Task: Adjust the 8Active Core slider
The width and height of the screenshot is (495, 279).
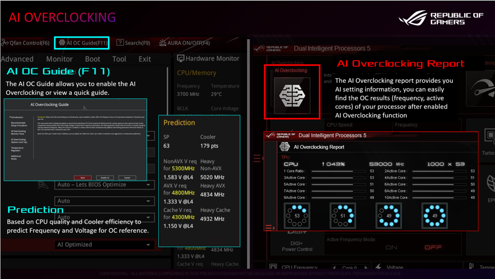Action: [x=439, y=191]
